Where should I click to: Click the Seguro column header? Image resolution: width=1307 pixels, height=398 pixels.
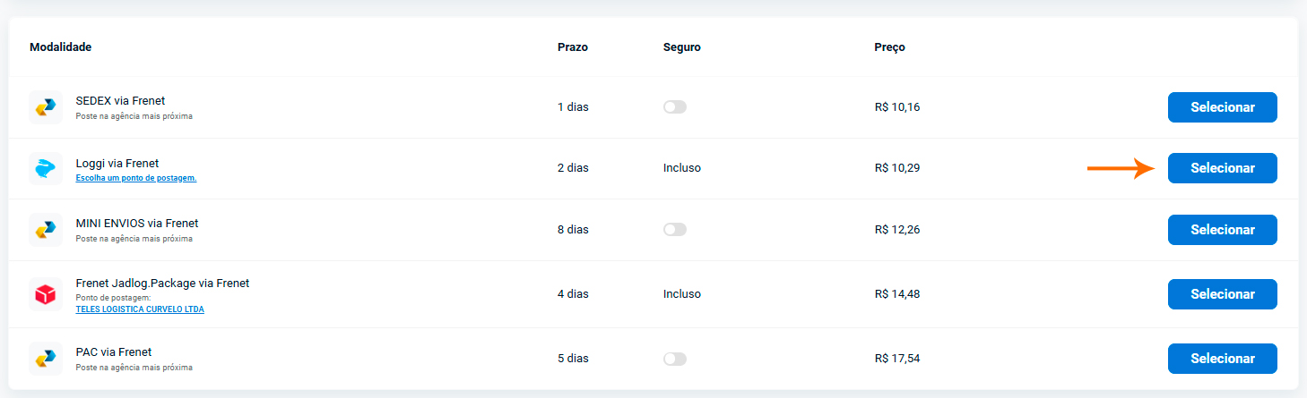[x=682, y=47]
